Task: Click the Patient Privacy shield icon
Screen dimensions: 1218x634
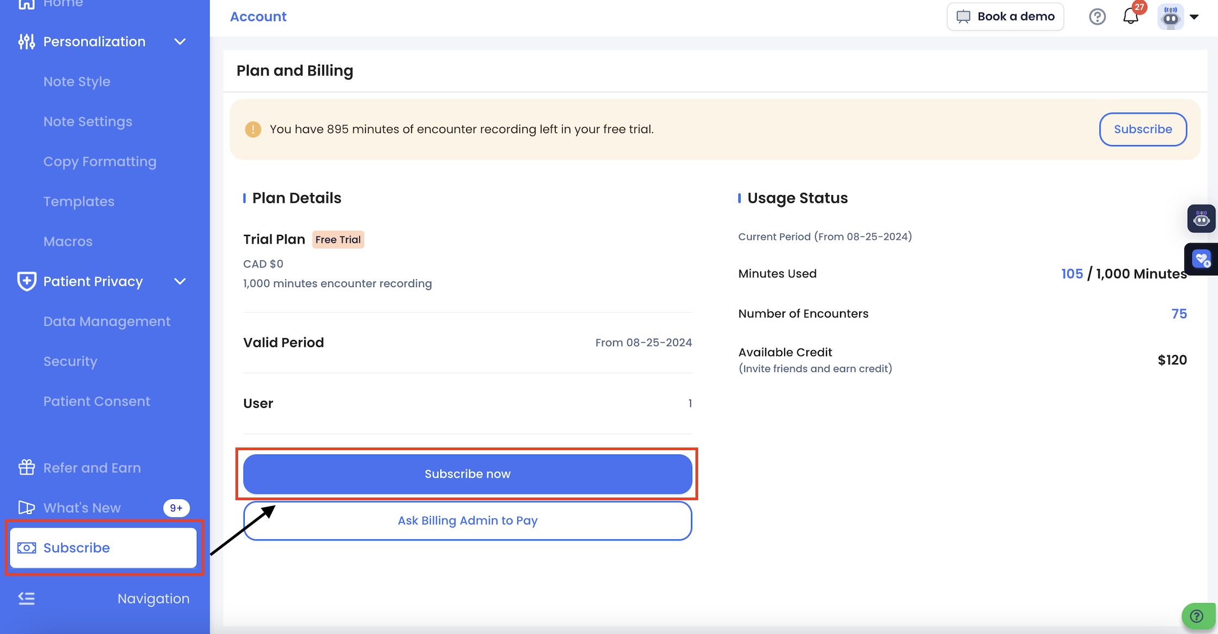Action: coord(27,281)
